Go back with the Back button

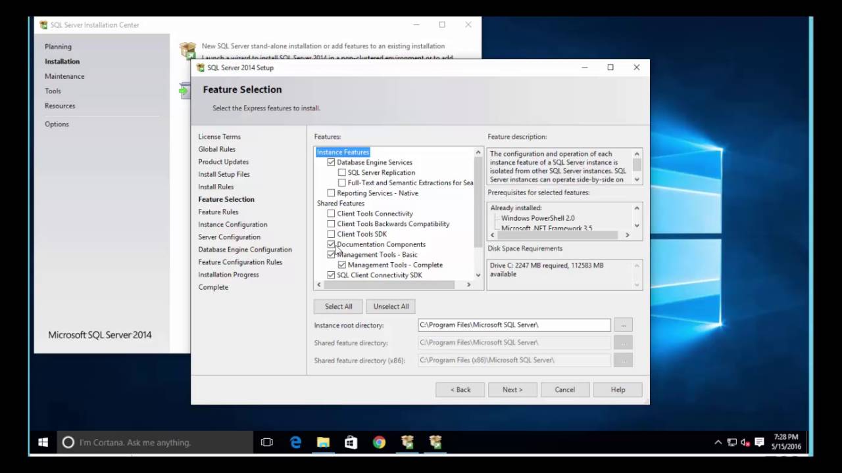pos(460,390)
